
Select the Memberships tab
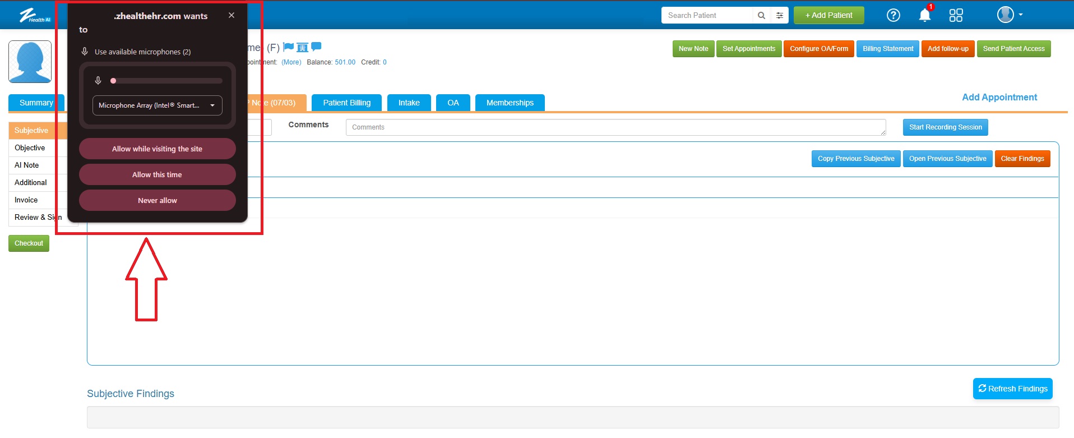coord(510,103)
